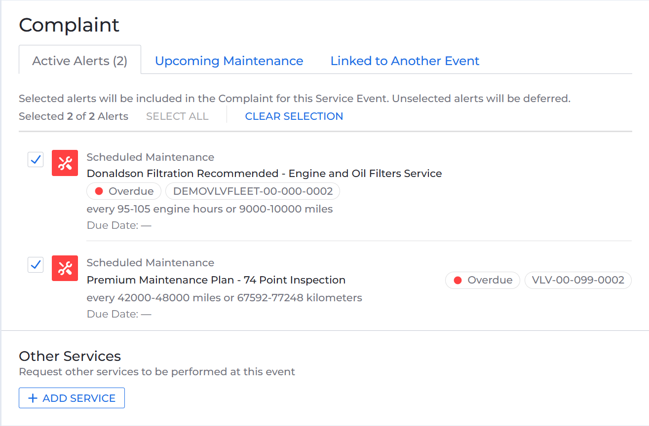Open the Linked to Another Event tab
The height and width of the screenshot is (426, 649).
tap(405, 61)
